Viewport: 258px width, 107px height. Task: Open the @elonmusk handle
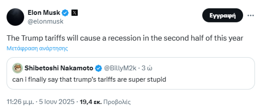(x=45, y=22)
